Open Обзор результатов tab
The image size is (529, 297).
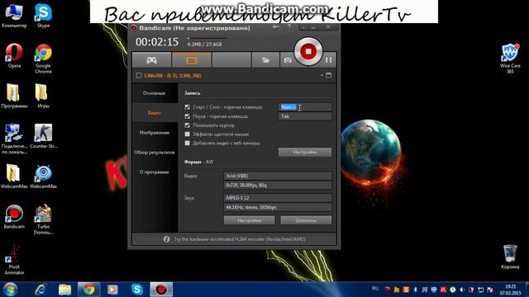tap(155, 152)
